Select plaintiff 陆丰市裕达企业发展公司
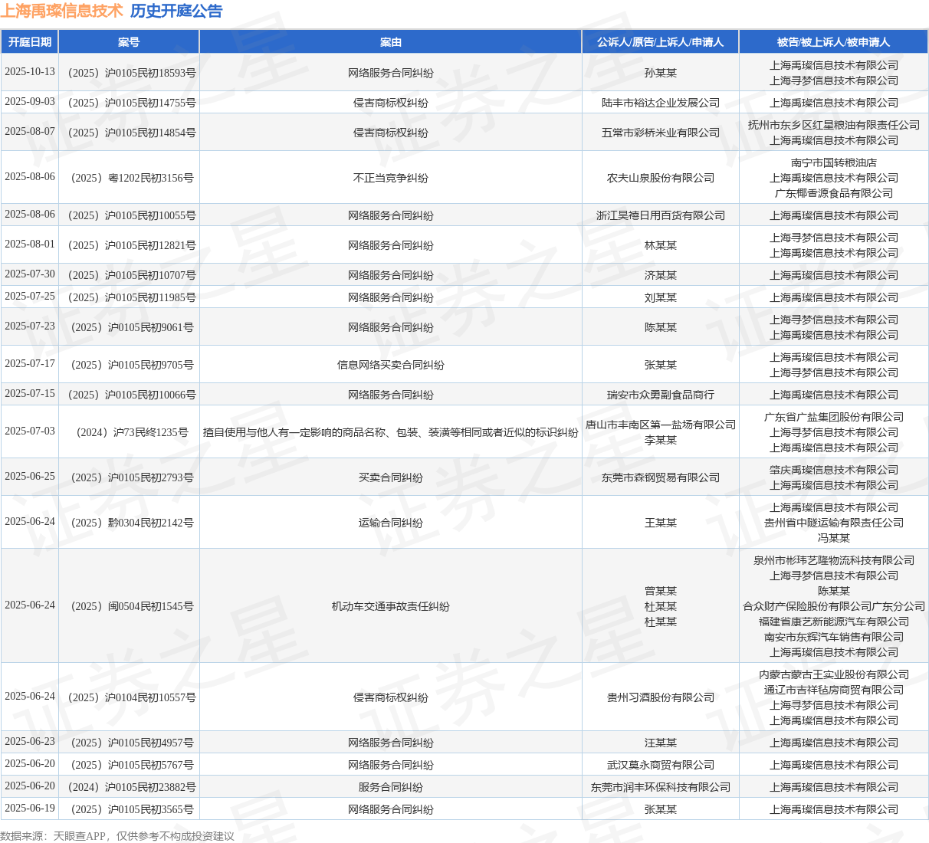Screen dimensions: 929x843 pos(660,103)
